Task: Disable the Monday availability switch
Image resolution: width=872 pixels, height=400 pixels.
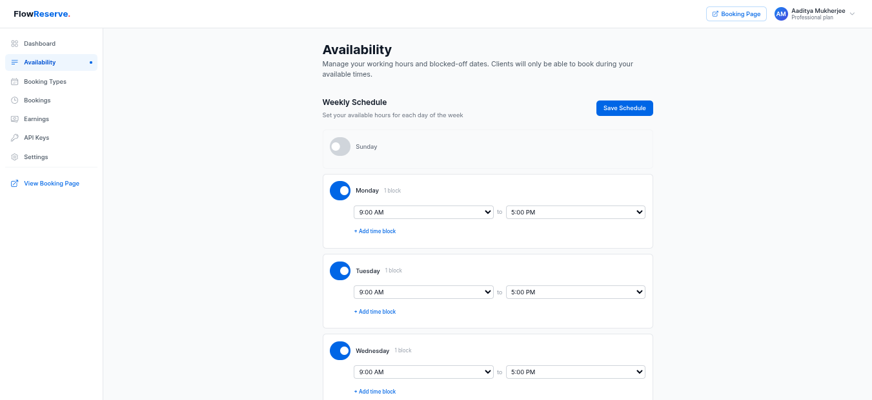Action: 340,190
